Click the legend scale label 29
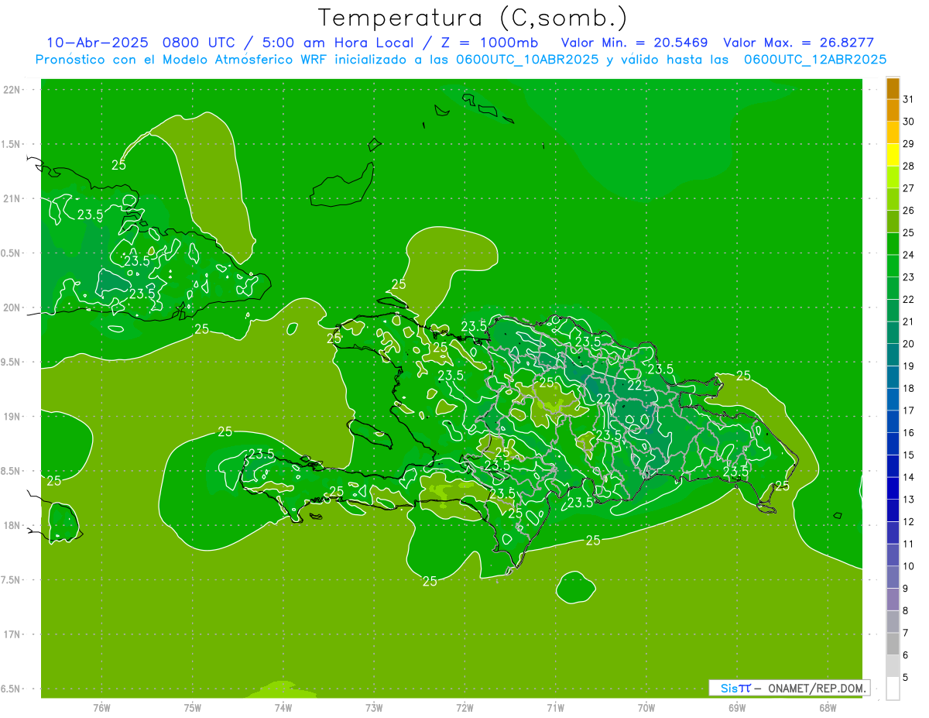The height and width of the screenshot is (718, 929). [x=908, y=143]
